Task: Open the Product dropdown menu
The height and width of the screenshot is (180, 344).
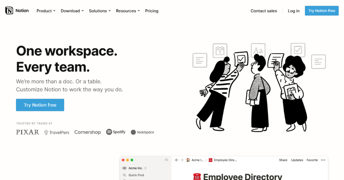Action: [x=46, y=11]
